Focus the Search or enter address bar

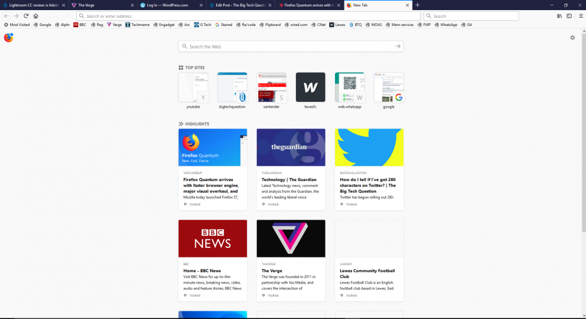tap(249, 16)
